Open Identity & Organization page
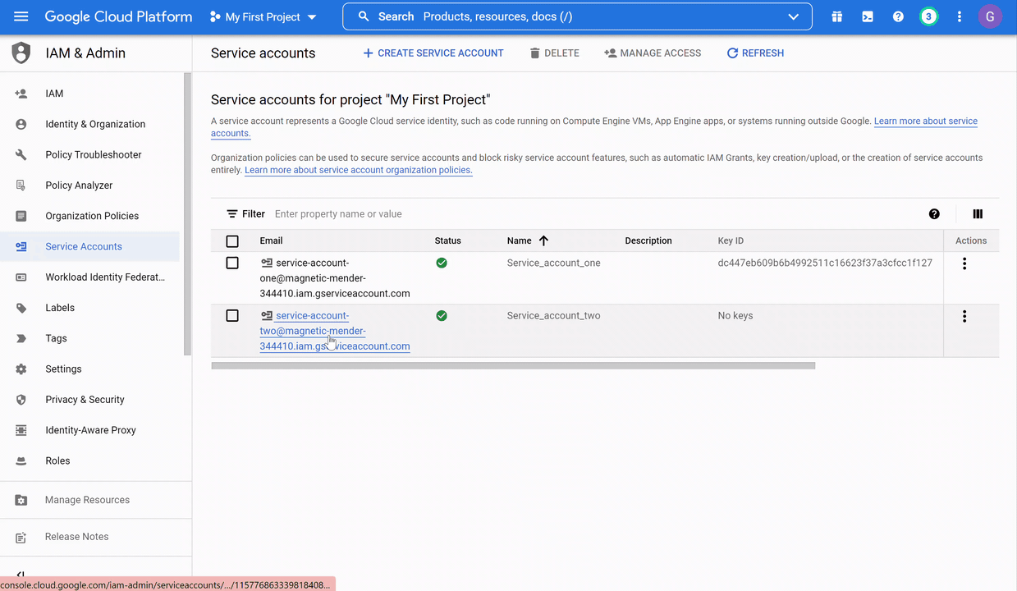This screenshot has width=1017, height=591. 95,124
